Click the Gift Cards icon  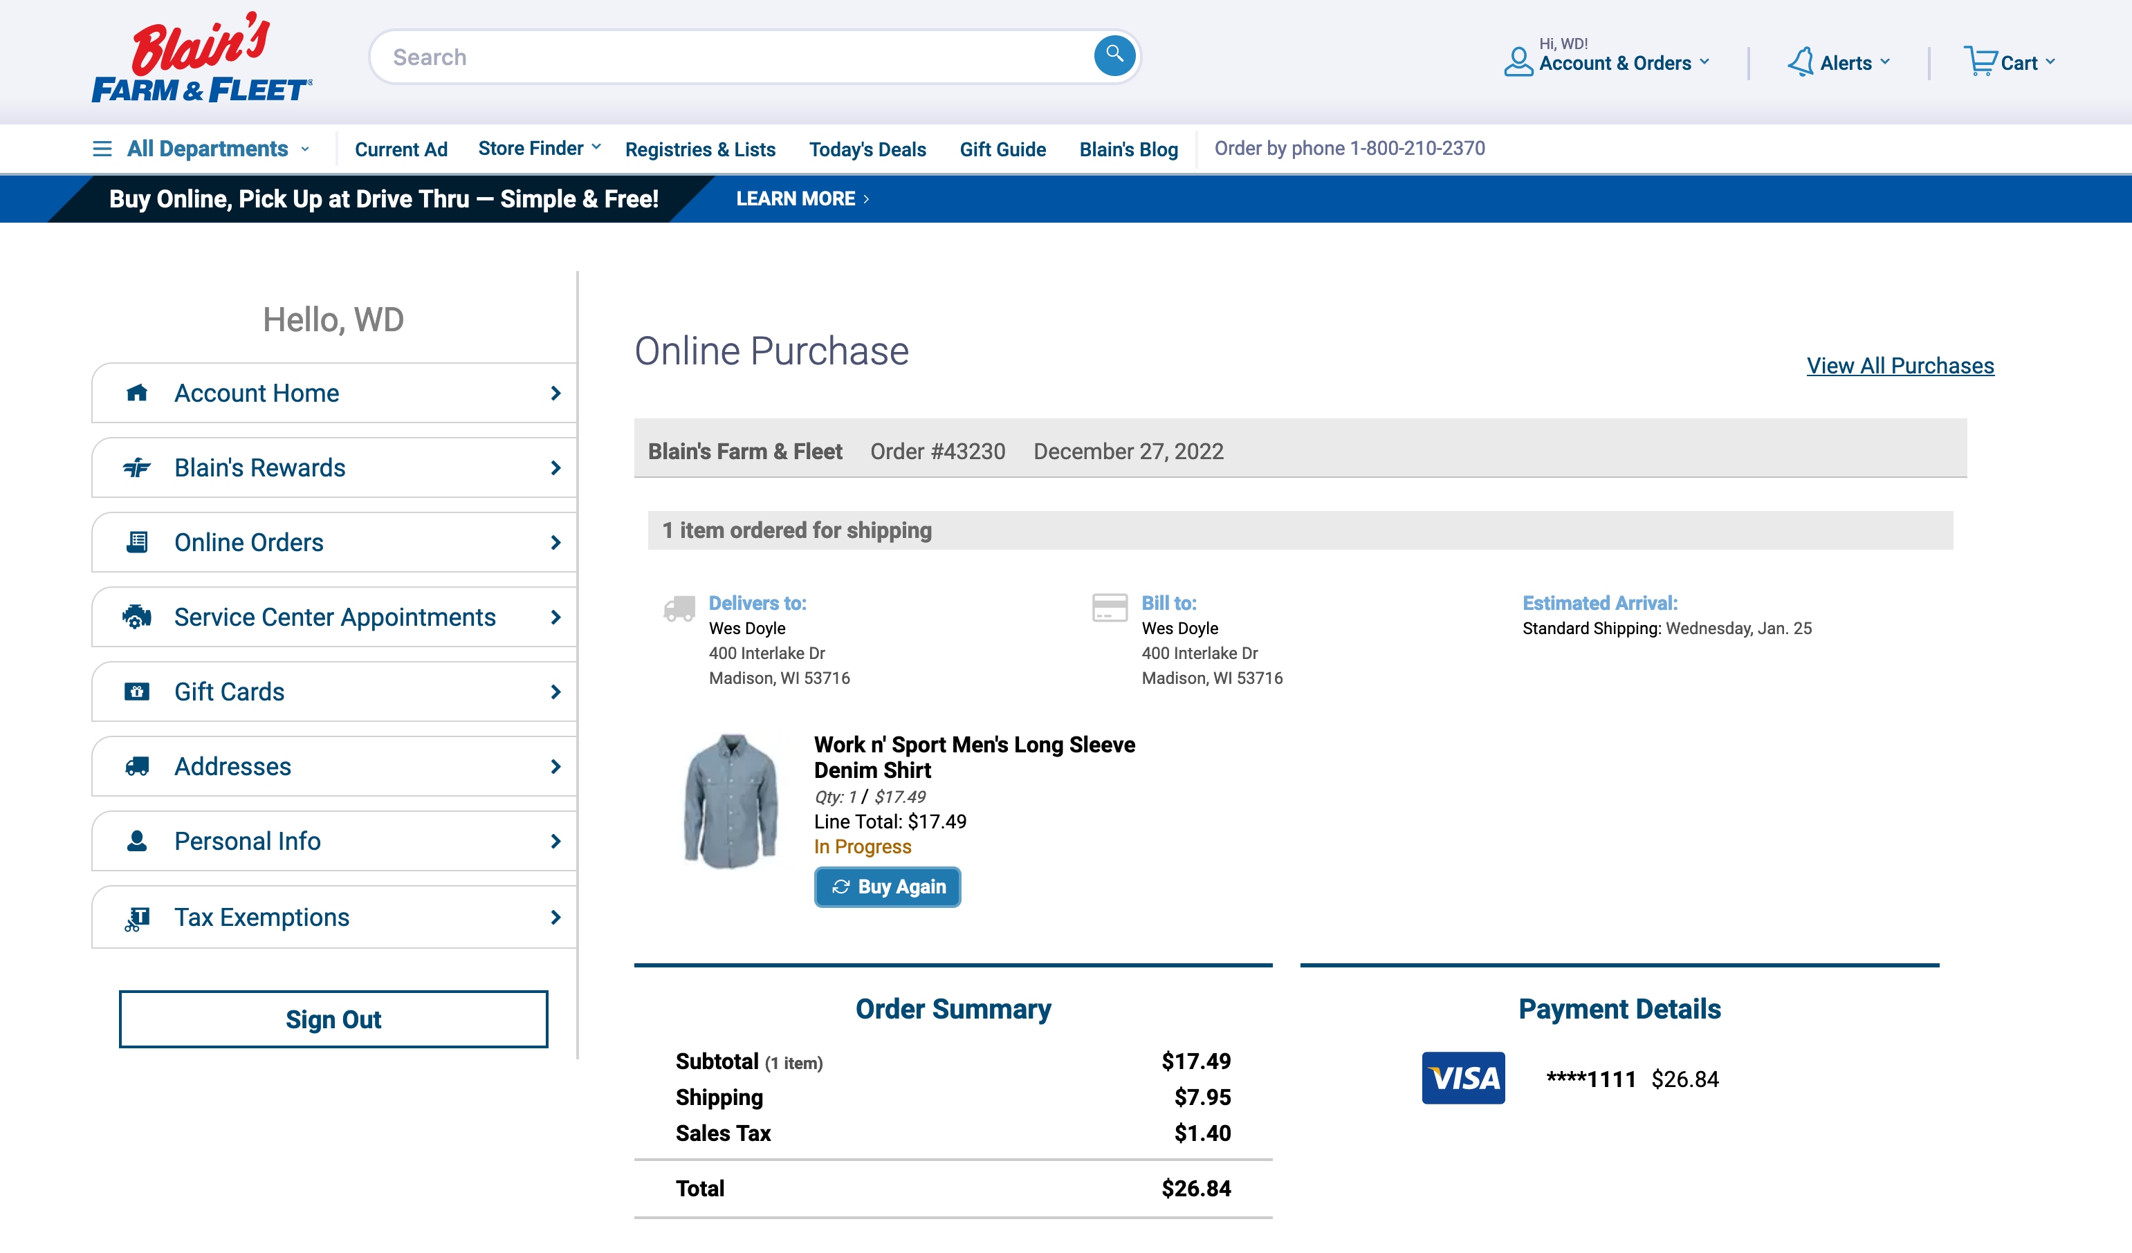137,692
